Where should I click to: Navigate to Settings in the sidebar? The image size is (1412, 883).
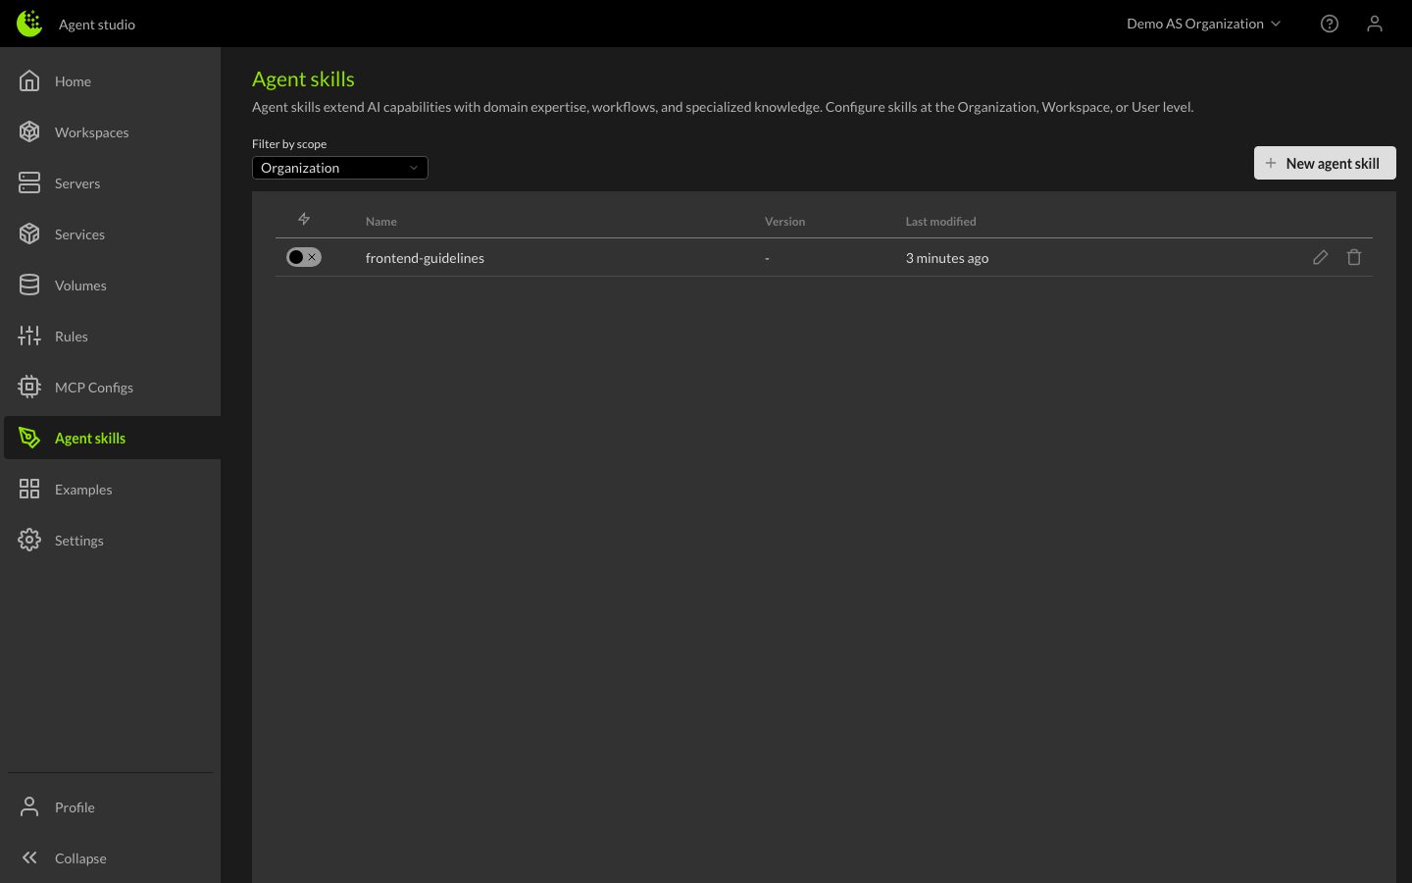click(x=78, y=541)
